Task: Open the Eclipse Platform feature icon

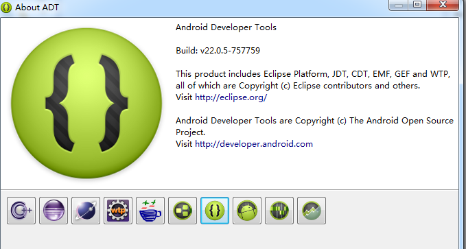Action: click(54, 211)
